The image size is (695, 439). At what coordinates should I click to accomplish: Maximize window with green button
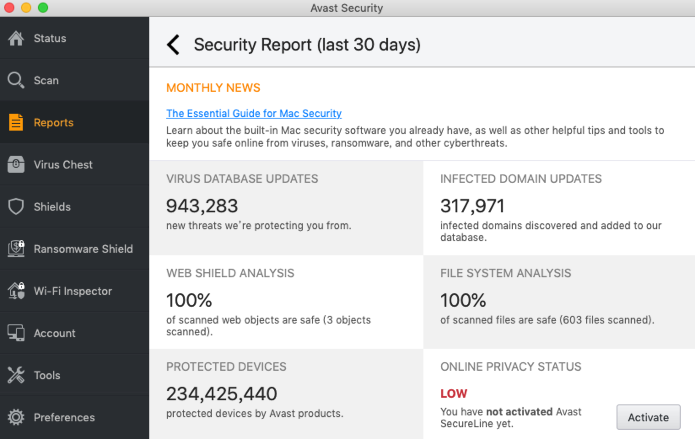[43, 8]
